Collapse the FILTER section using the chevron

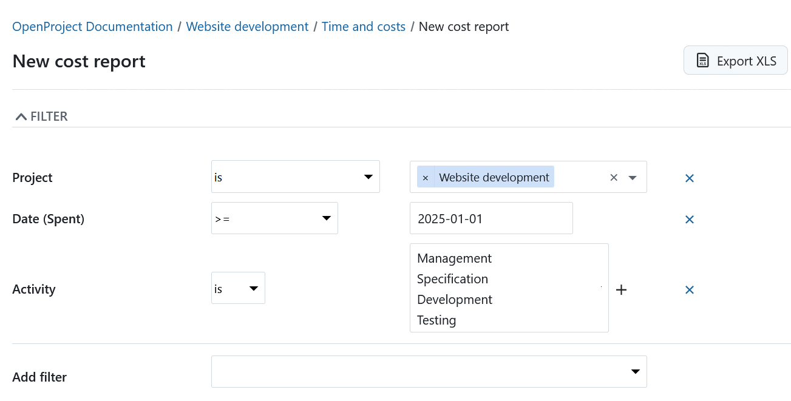coord(21,115)
